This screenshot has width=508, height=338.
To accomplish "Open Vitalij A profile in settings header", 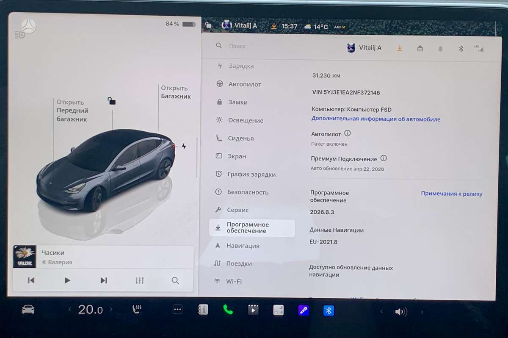I will click(364, 48).
